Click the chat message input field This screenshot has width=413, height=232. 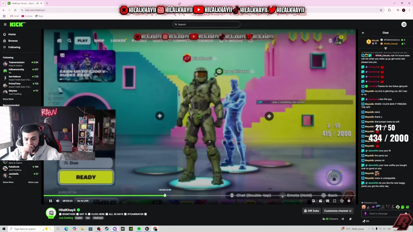pos(386,214)
